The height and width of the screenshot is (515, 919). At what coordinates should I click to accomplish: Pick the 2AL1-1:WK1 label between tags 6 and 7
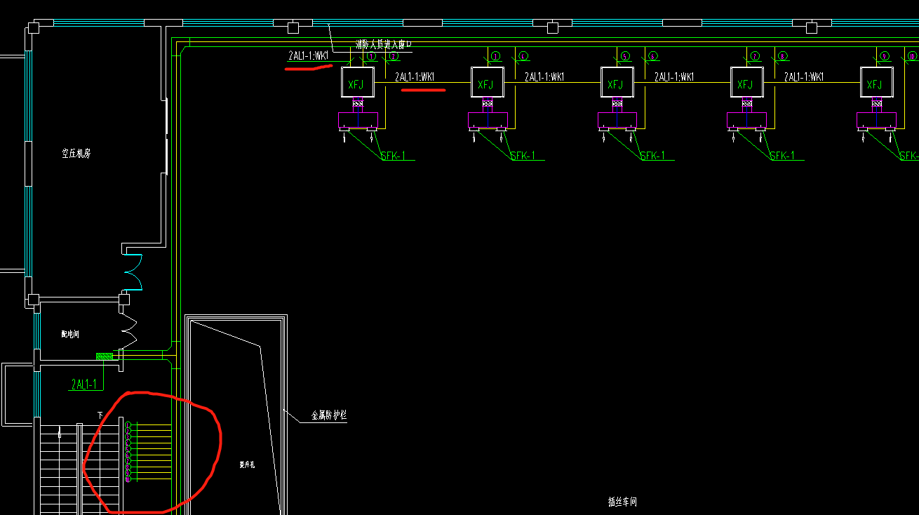pyautogui.click(x=674, y=77)
